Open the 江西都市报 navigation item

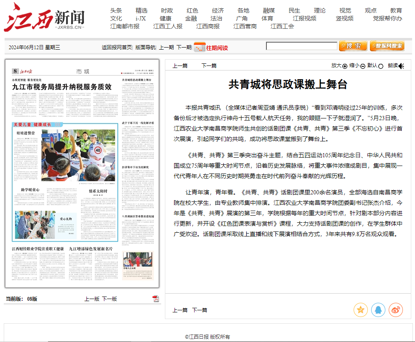click(x=125, y=26)
